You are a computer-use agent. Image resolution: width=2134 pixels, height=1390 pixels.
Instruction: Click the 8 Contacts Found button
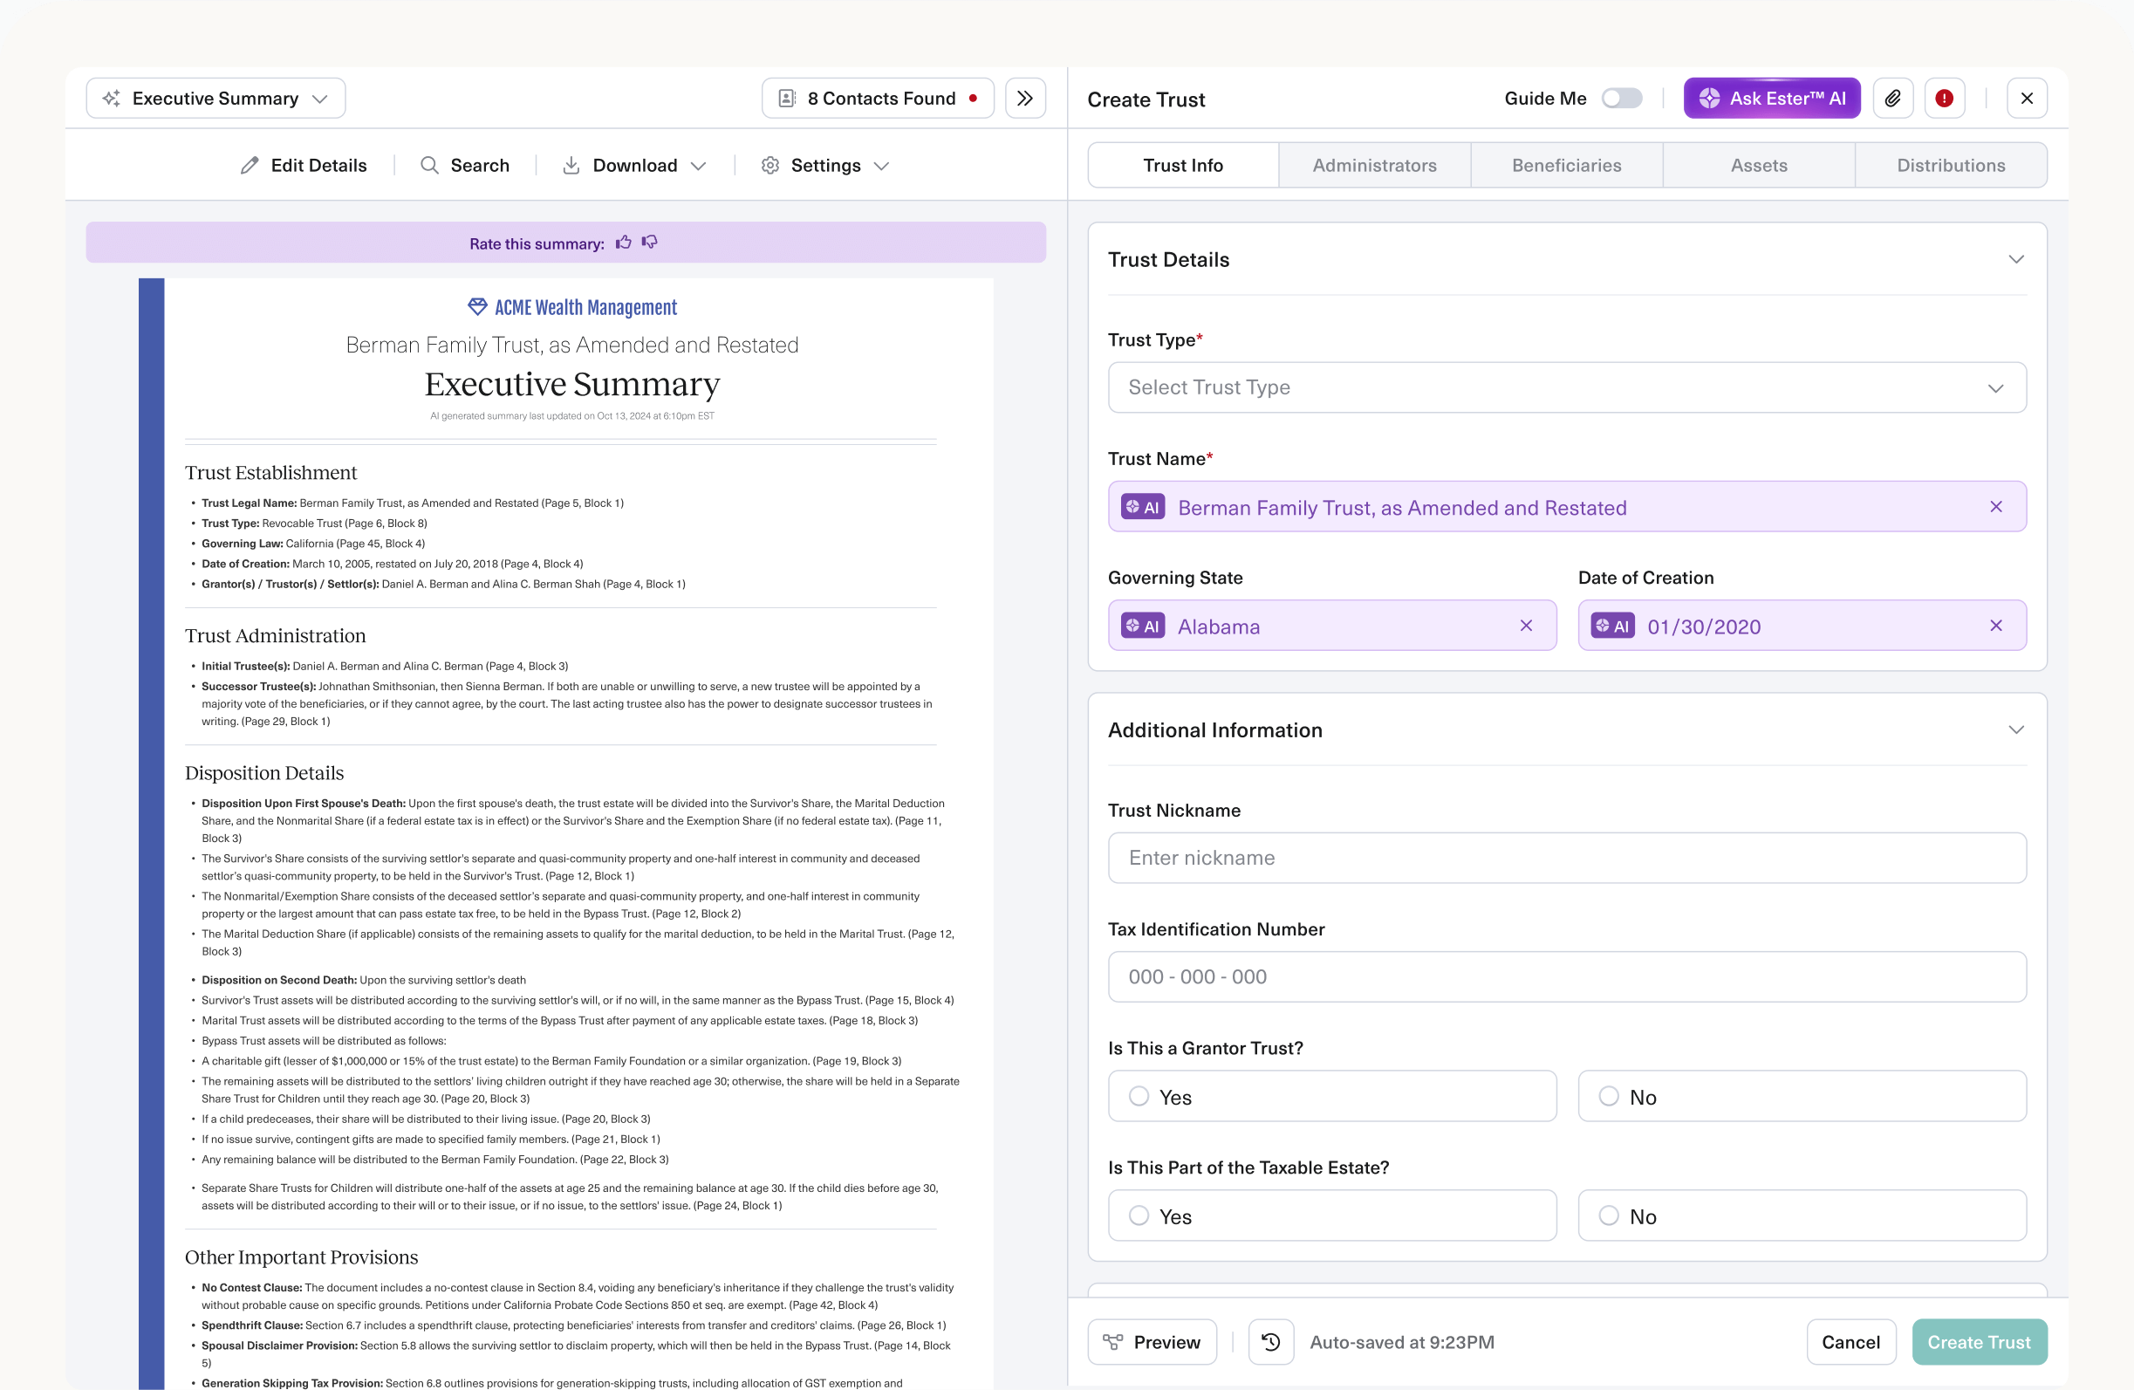[877, 98]
